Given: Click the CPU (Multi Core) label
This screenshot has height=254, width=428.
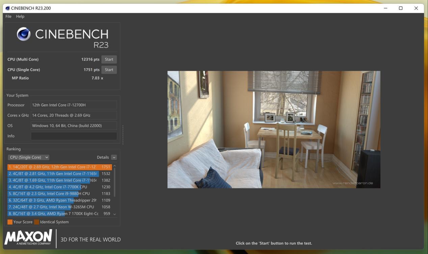Looking at the screenshot, I should [23, 59].
